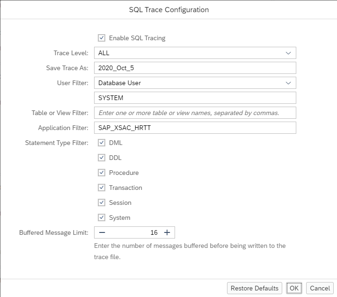Confirm configuration with OK button
Viewport: 337px width, 297px height.
click(294, 288)
